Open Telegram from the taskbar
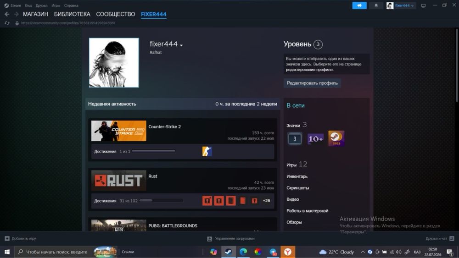 [273, 252]
